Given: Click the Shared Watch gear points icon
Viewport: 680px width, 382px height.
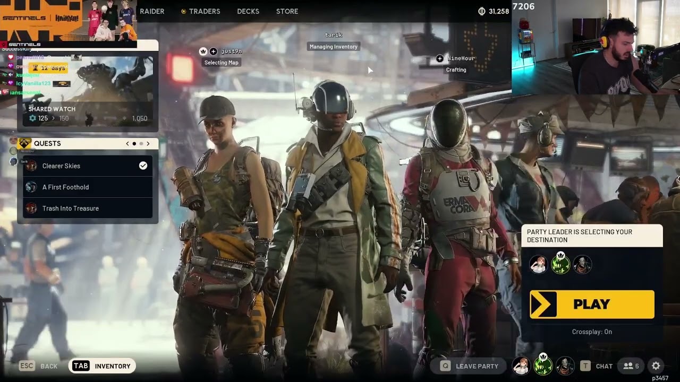Looking at the screenshot, I should coord(32,118).
